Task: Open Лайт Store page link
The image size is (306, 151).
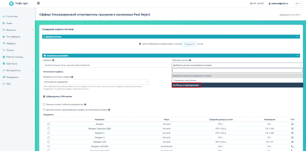Action: (x=12, y=64)
